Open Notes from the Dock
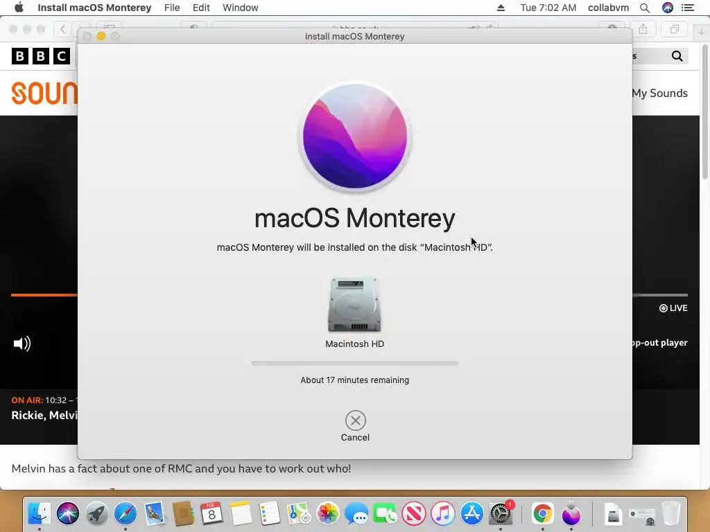This screenshot has width=710, height=532. click(241, 513)
